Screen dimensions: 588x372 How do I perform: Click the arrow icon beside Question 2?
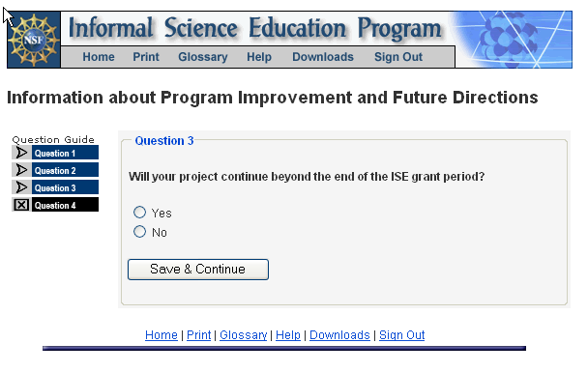point(21,170)
